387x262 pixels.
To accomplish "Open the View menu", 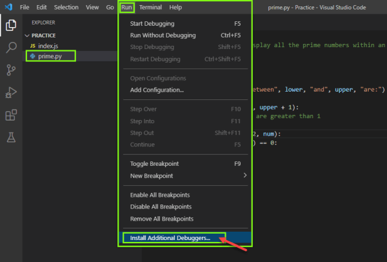I will click(92, 7).
